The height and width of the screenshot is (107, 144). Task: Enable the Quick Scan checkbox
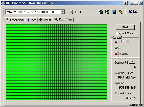click(x=116, y=33)
